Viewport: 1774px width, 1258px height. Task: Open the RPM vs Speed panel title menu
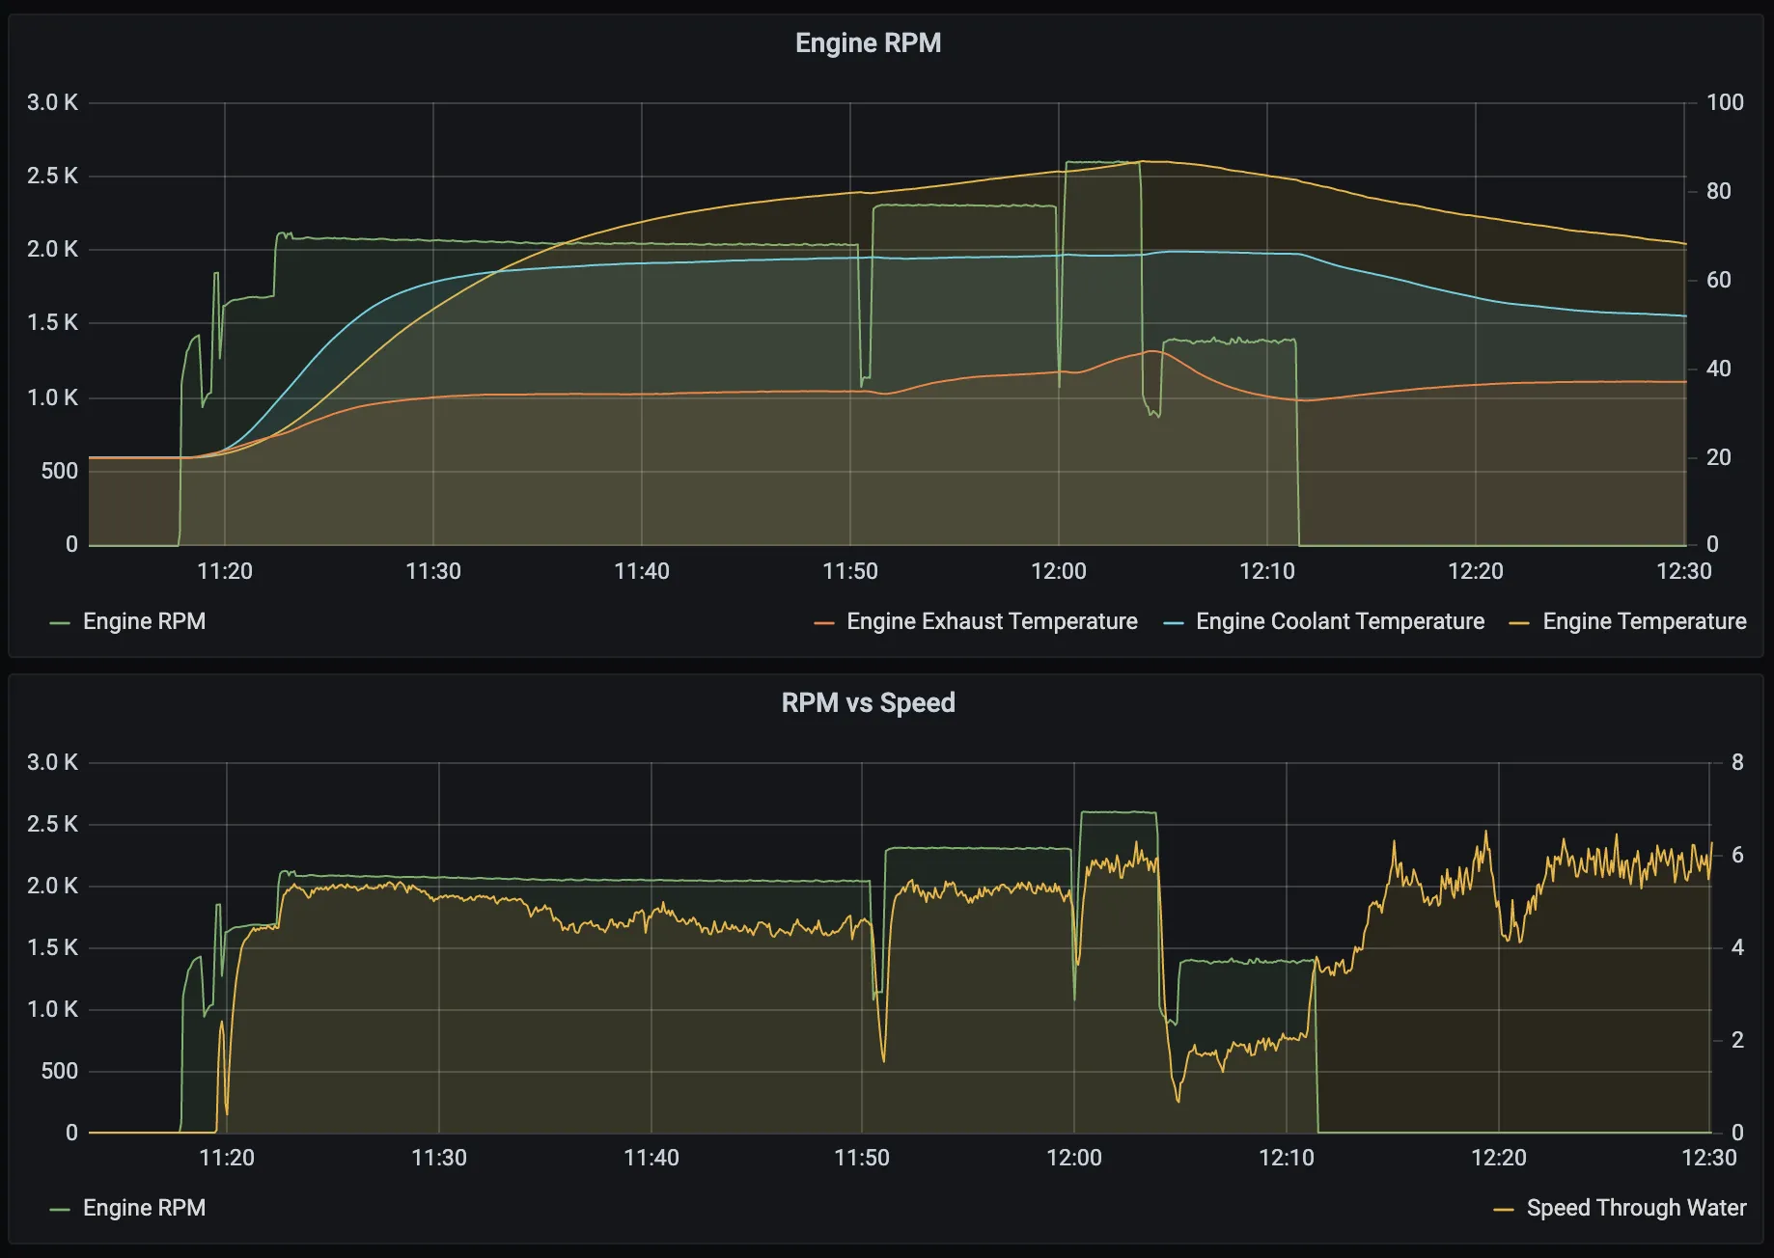(867, 702)
